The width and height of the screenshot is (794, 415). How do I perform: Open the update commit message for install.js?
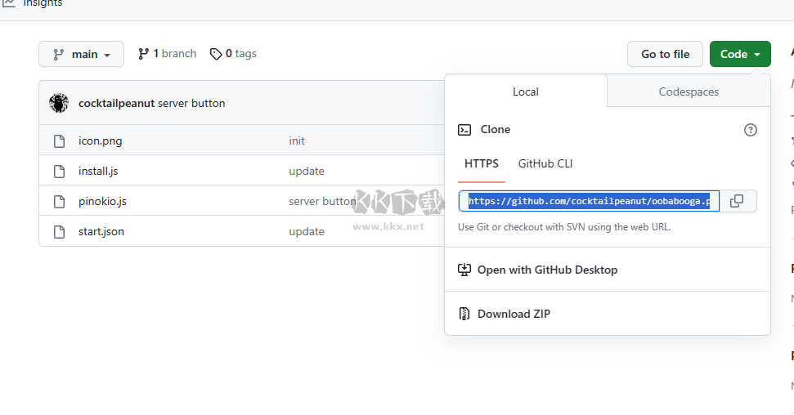[x=307, y=172]
